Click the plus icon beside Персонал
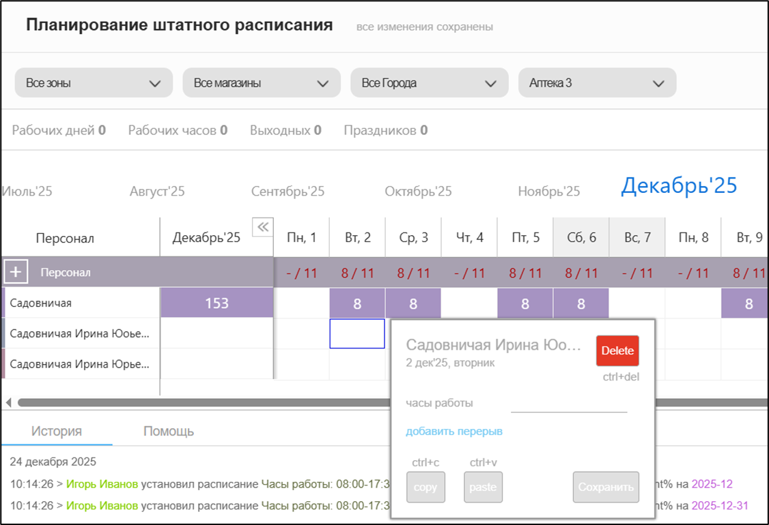The image size is (769, 525). tap(16, 273)
